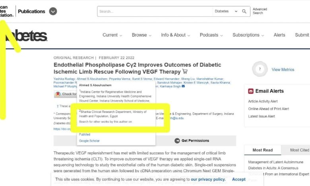Click the article metrics circle badge
Image resolution: width=310 pixels, height=186 pixels.
coord(260,69)
